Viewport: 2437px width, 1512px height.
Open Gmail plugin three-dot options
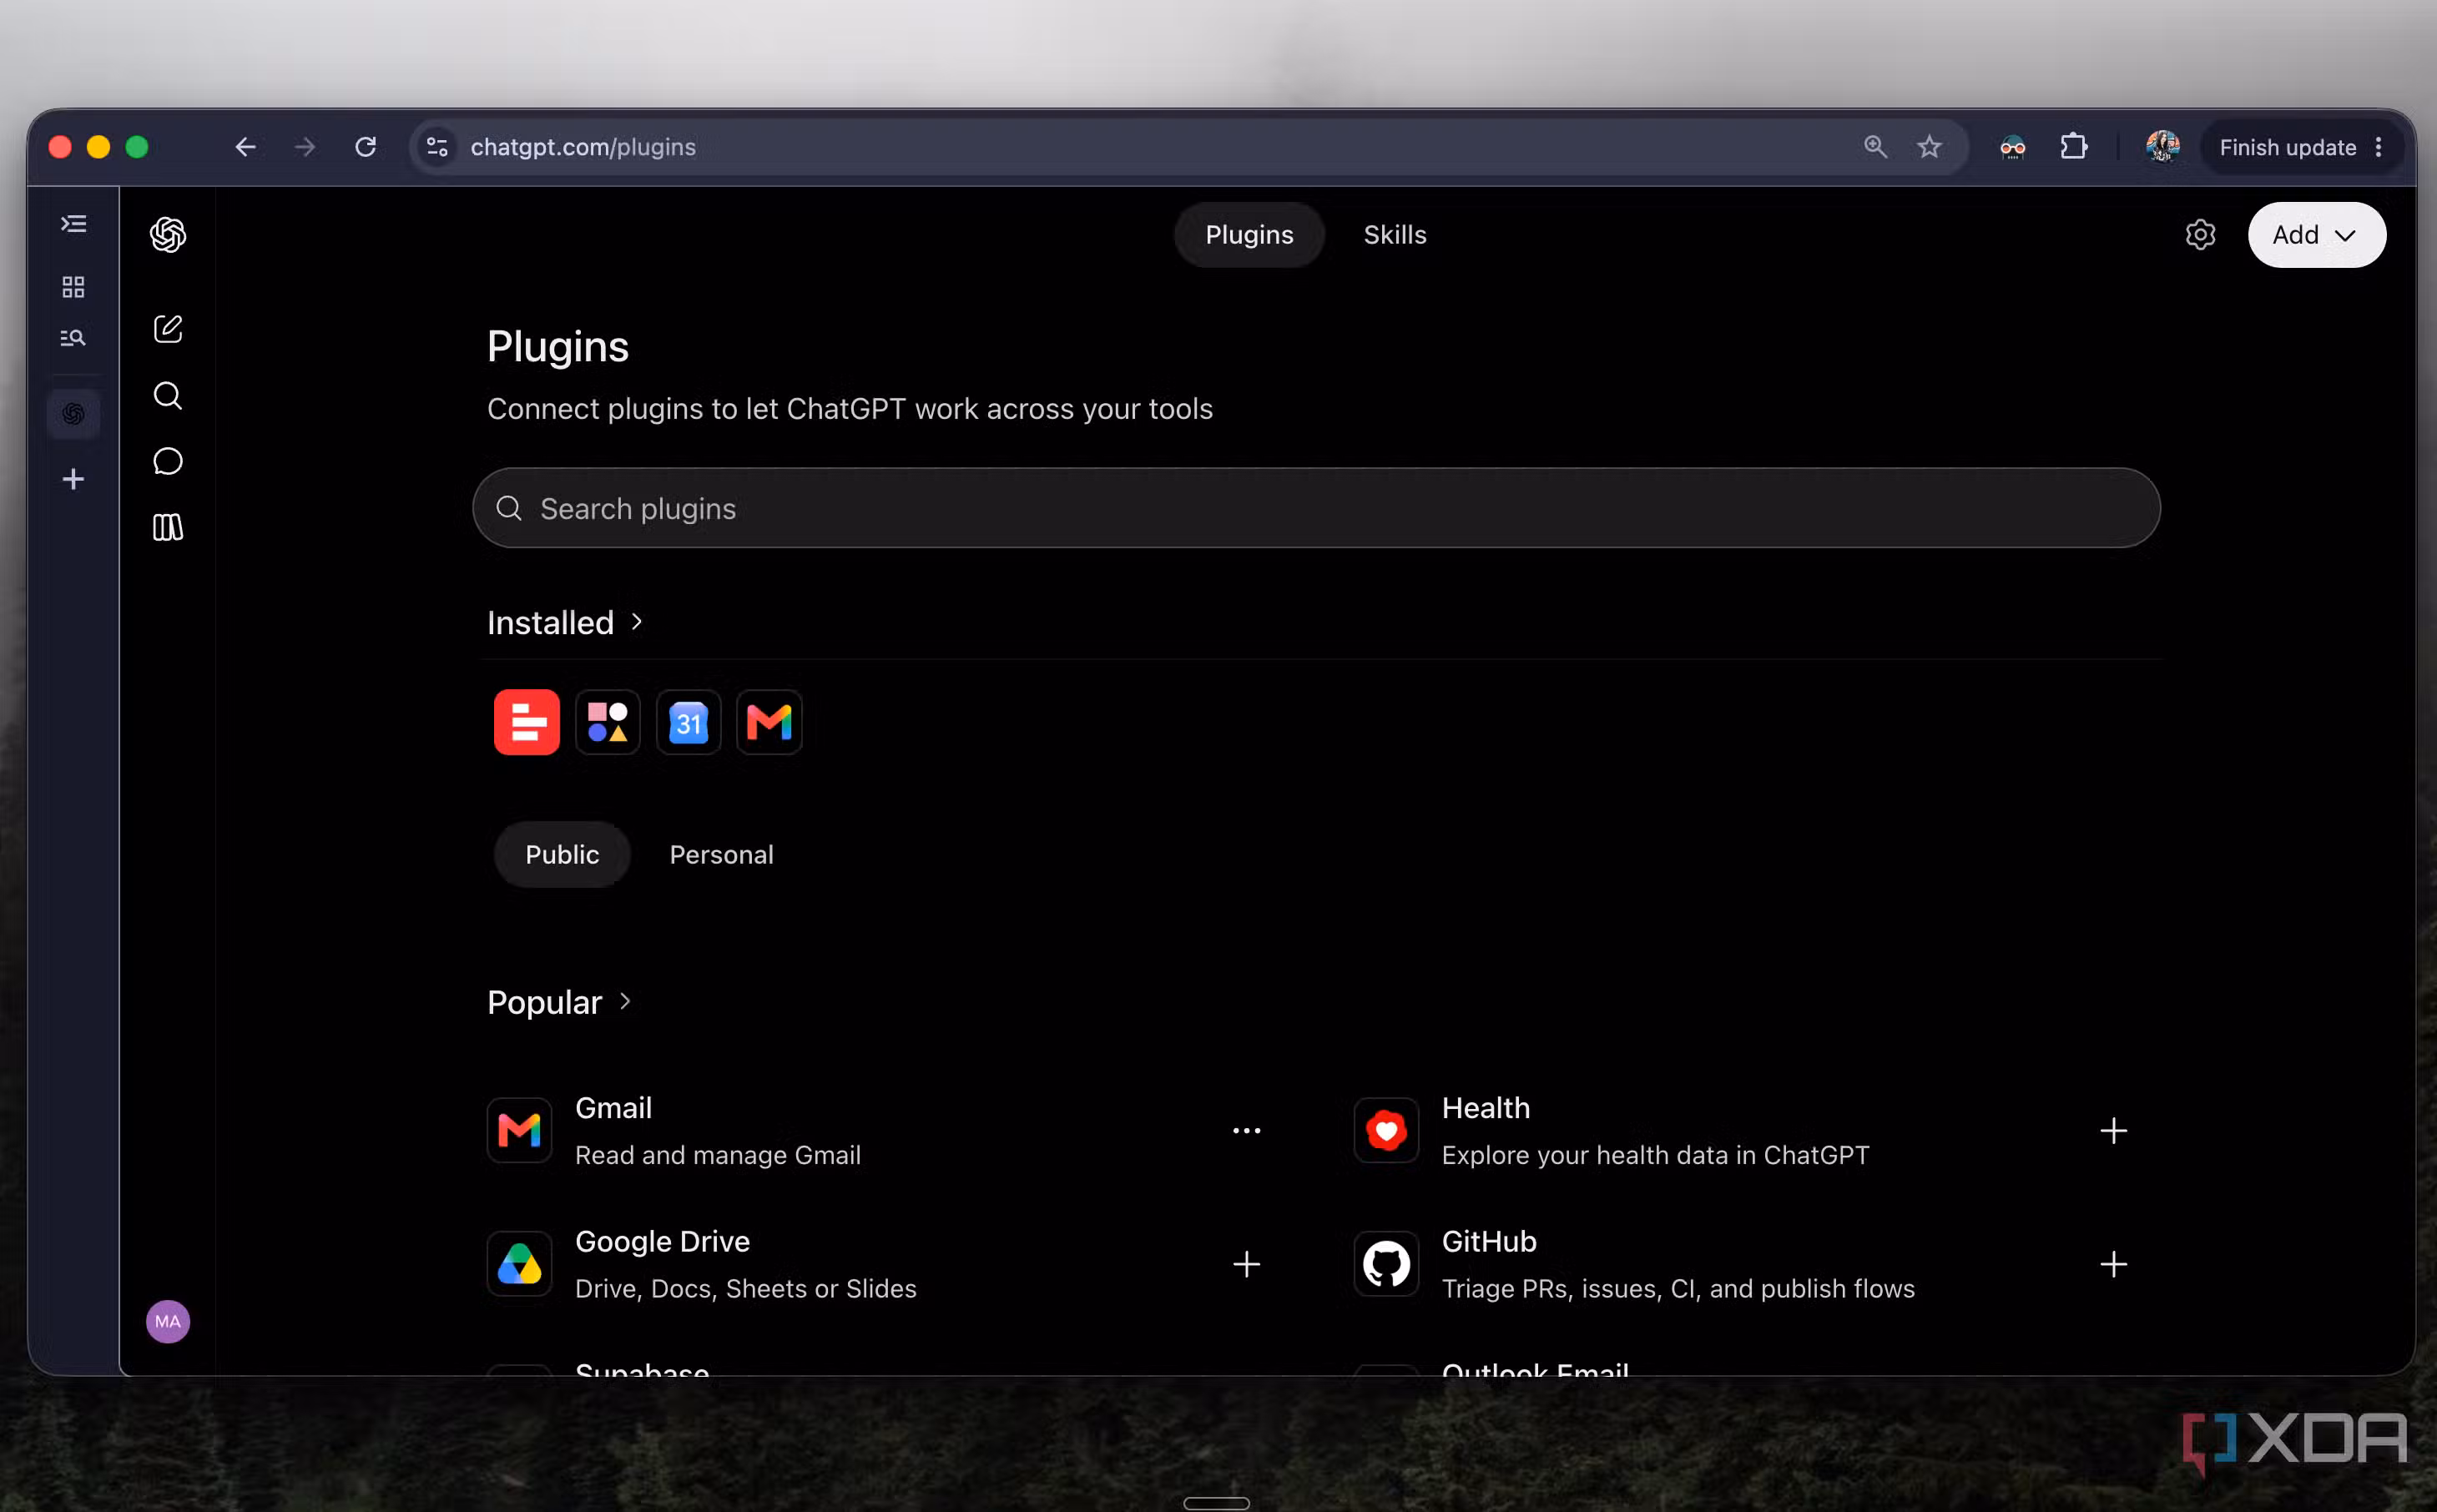click(x=1246, y=1131)
